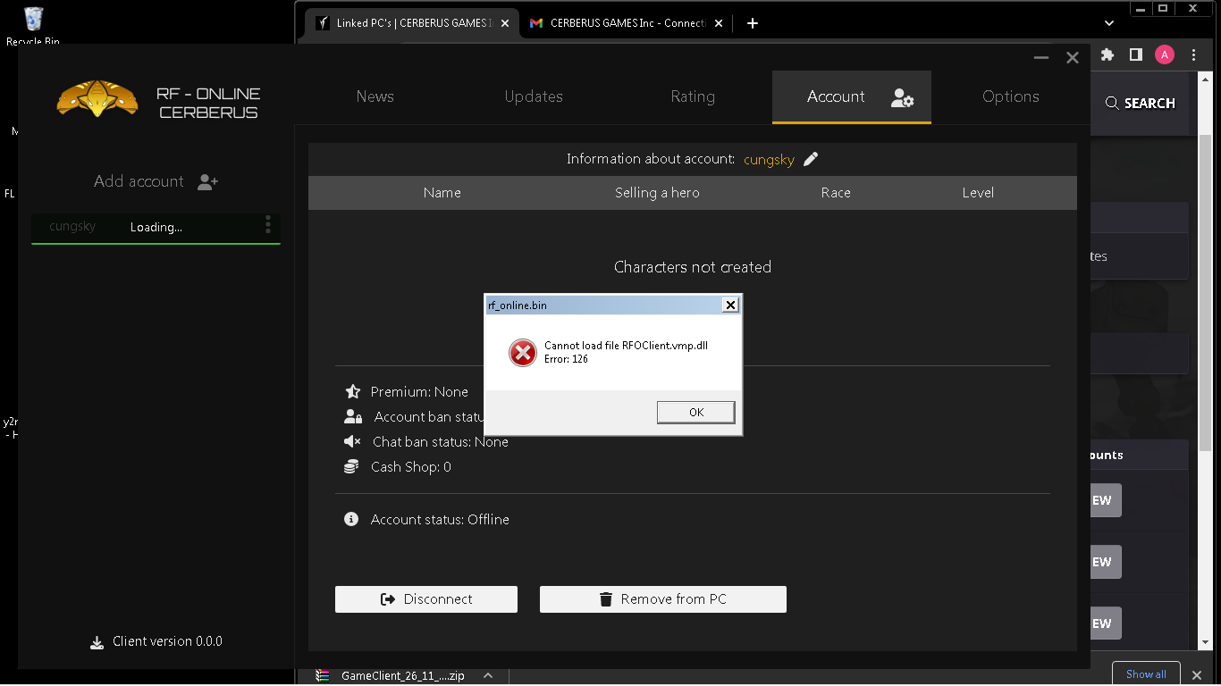This screenshot has height=686, width=1221.
Task: Click the zip file icon in downloads bar
Action: click(x=323, y=676)
